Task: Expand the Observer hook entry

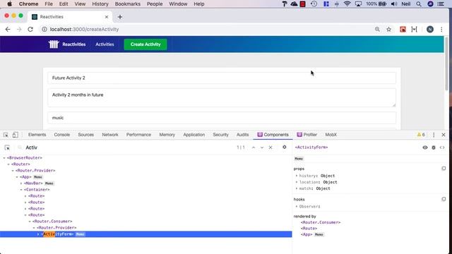Action: 297,207
